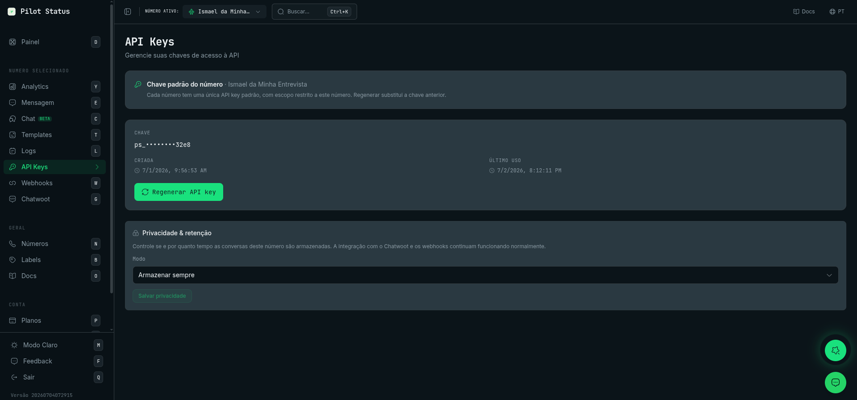Image resolution: width=857 pixels, height=400 pixels.
Task: Click the chevron arrow on API Keys item
Action: (x=97, y=167)
